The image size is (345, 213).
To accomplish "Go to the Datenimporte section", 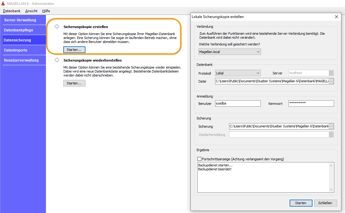I will point(24,50).
